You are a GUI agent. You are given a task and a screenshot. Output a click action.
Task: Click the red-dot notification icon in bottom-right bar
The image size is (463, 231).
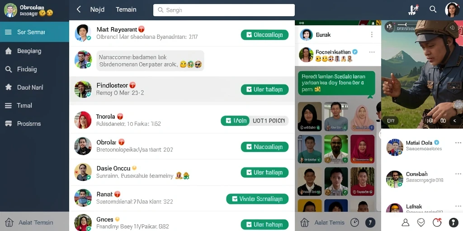(x=437, y=222)
